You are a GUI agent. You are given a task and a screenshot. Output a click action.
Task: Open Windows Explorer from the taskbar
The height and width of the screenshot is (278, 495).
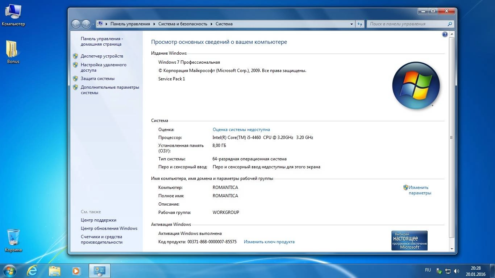55,271
